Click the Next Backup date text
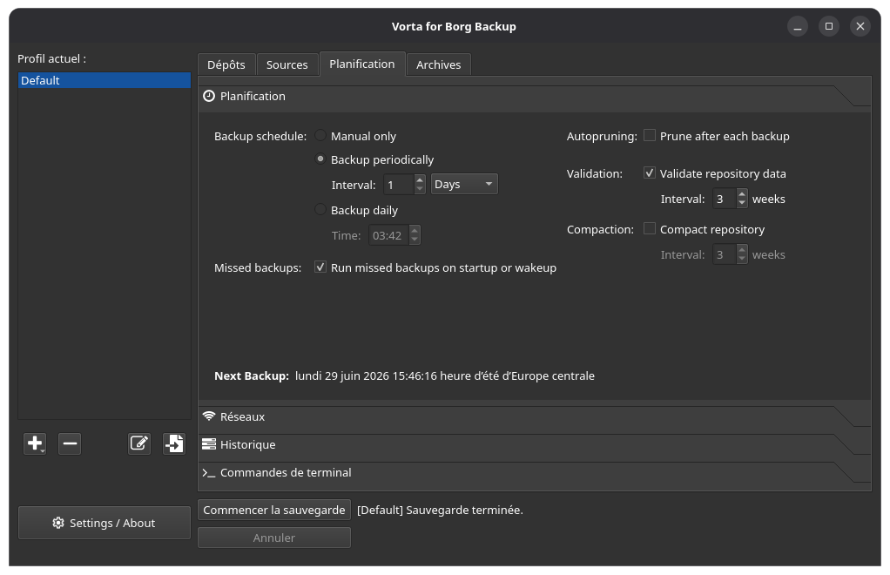Viewport: 890px width, 575px height. (445, 375)
